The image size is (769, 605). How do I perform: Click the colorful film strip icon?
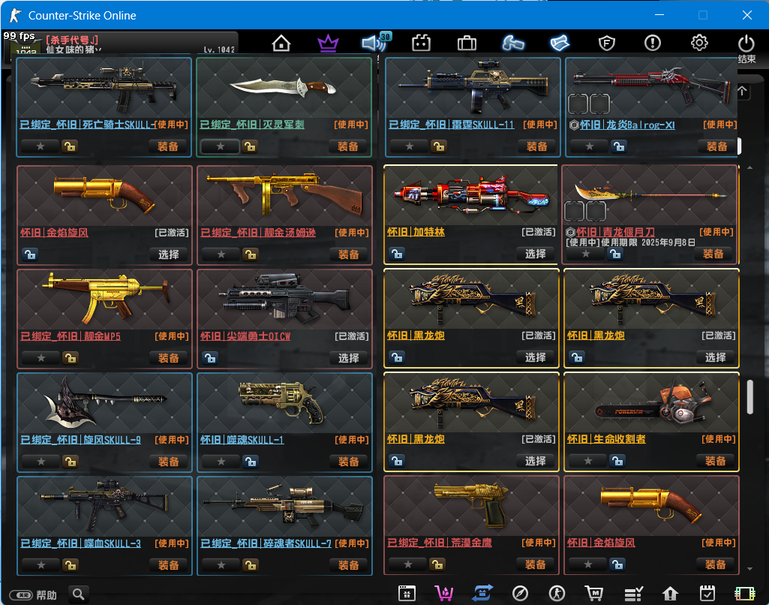tap(744, 594)
